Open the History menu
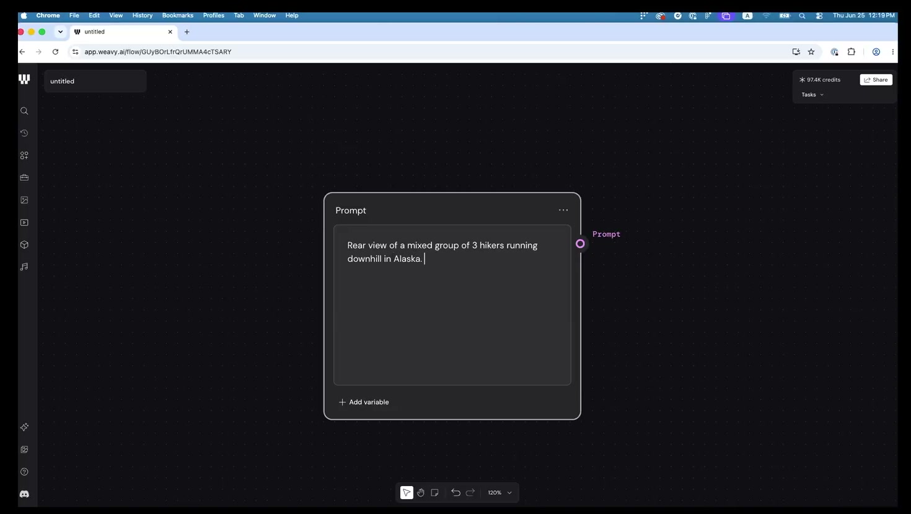Image resolution: width=911 pixels, height=514 pixels. point(143,15)
